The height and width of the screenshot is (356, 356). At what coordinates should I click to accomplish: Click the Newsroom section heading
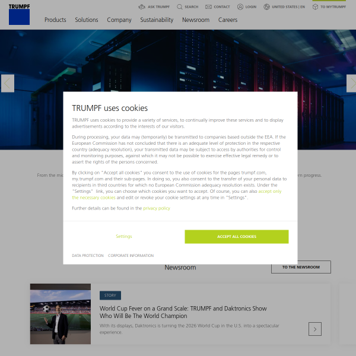click(x=180, y=268)
